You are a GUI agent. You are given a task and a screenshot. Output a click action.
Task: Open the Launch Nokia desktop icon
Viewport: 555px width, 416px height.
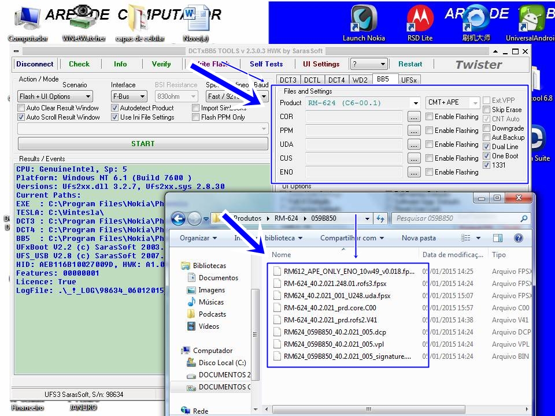(x=364, y=20)
